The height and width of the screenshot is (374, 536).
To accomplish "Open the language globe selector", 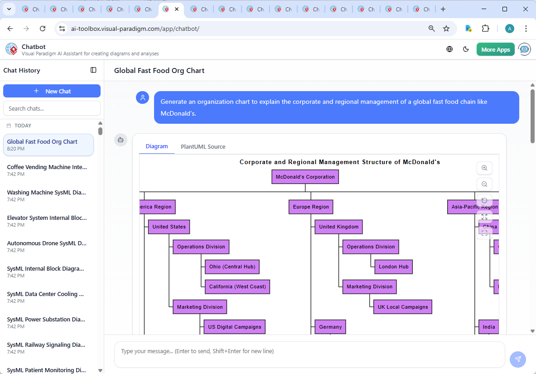I will point(449,49).
